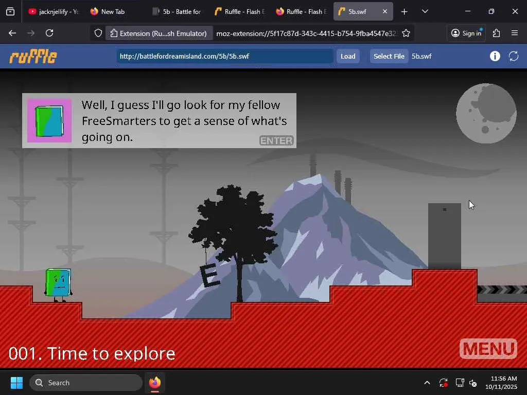Click the level title 001. Time to explore
This screenshot has width=527, height=395.
[x=92, y=353]
